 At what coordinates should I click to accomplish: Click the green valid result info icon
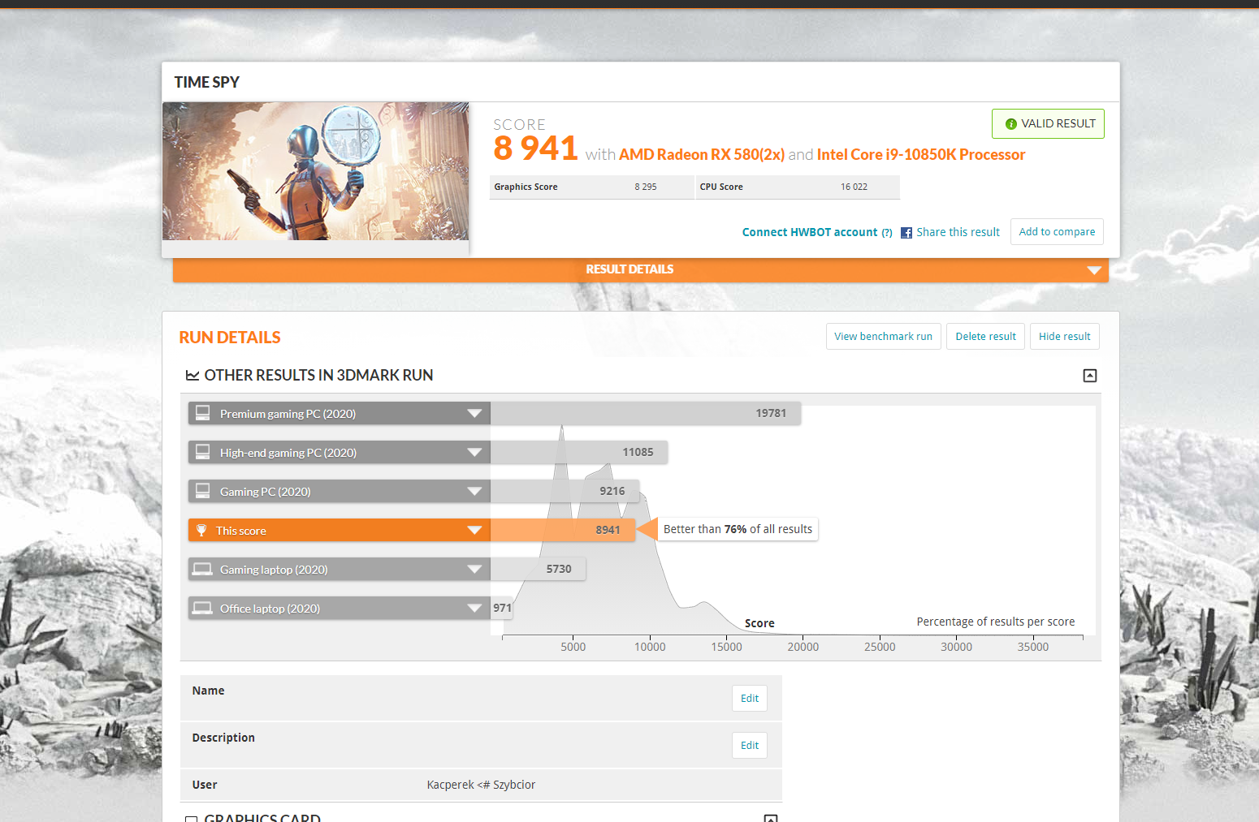click(x=1010, y=124)
